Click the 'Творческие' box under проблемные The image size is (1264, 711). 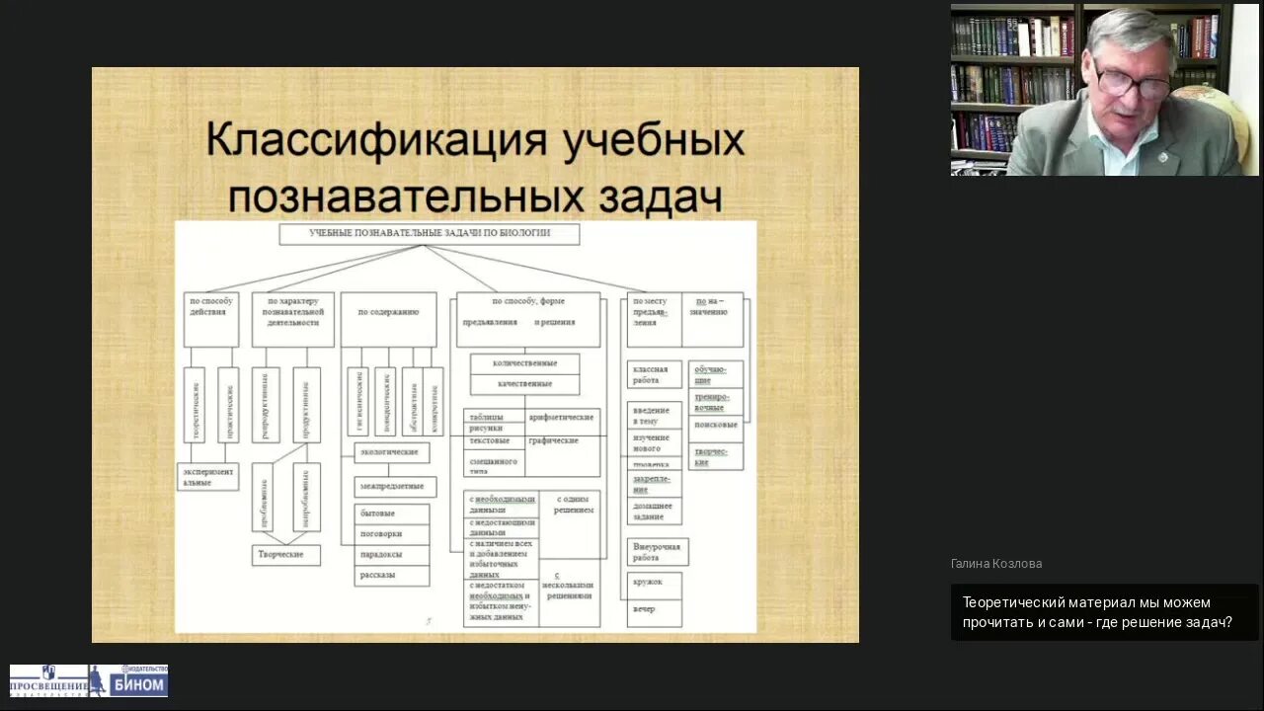pos(286,555)
